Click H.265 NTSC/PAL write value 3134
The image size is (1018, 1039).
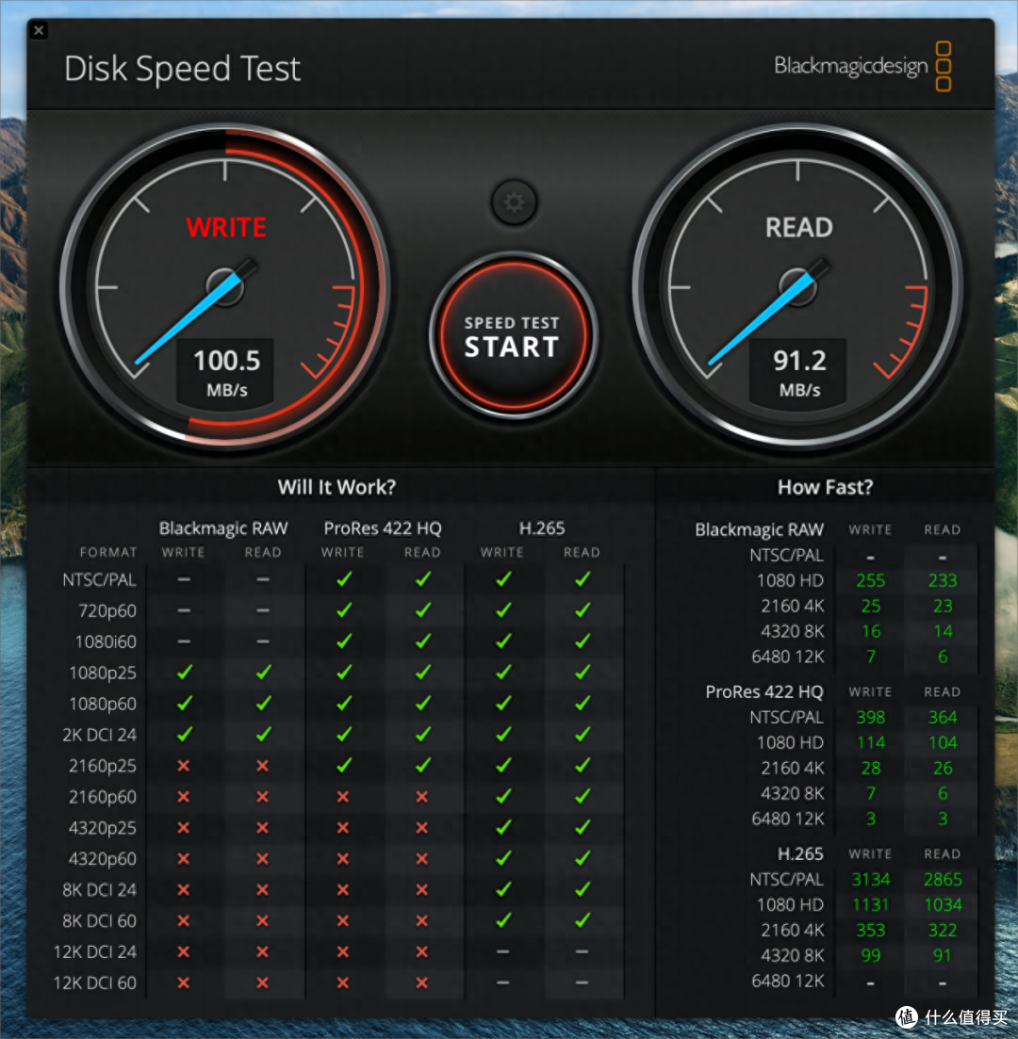tap(871, 879)
